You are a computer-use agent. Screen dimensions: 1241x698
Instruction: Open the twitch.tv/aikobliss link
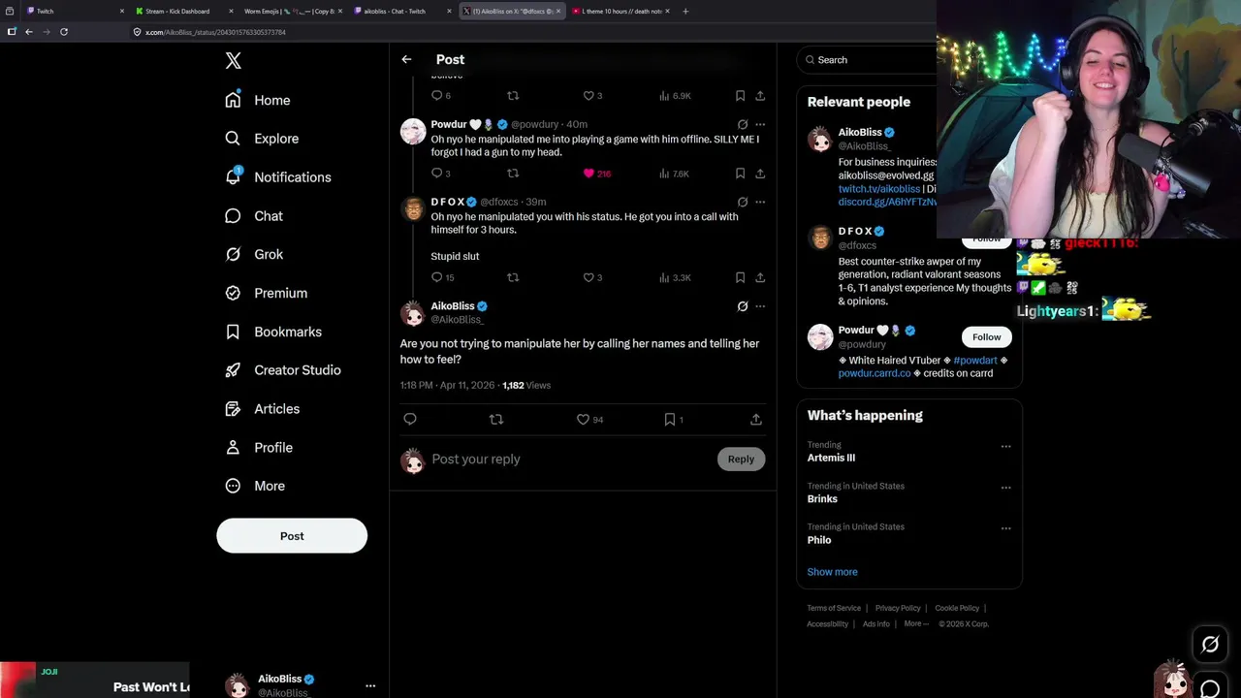(x=879, y=189)
